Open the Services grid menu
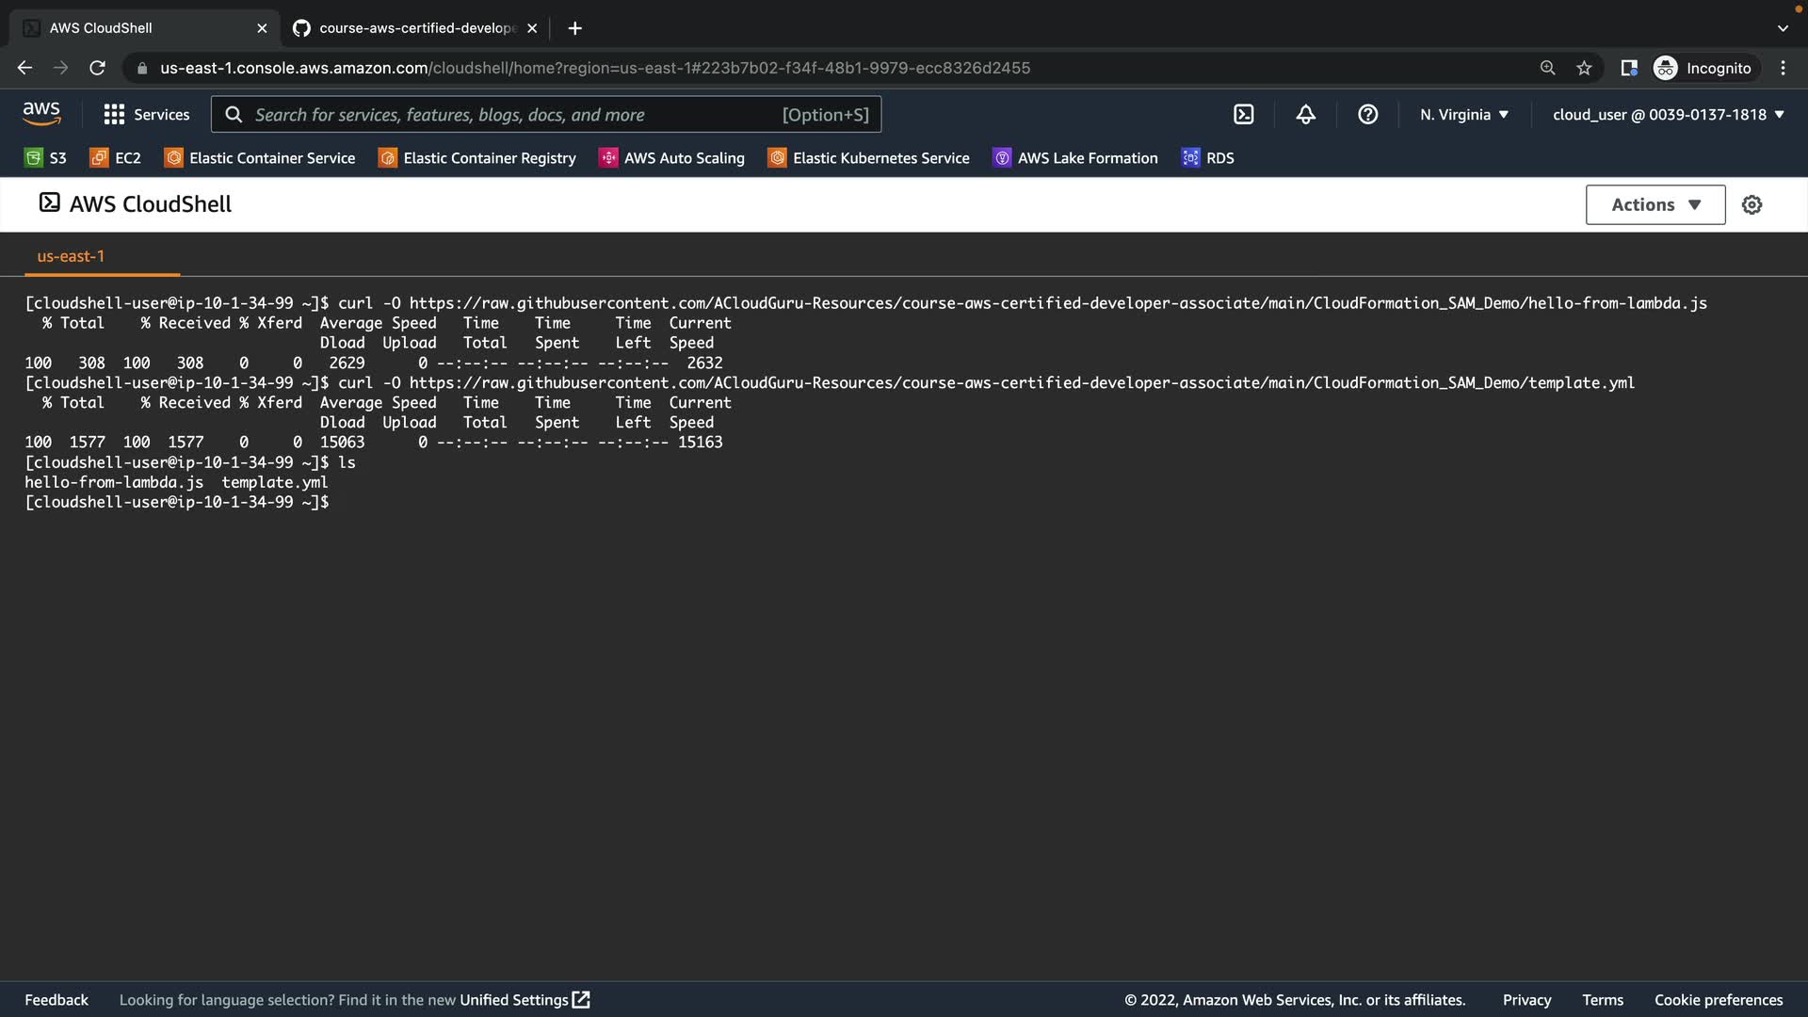Viewport: 1808px width, 1017px height. [x=146, y=115]
